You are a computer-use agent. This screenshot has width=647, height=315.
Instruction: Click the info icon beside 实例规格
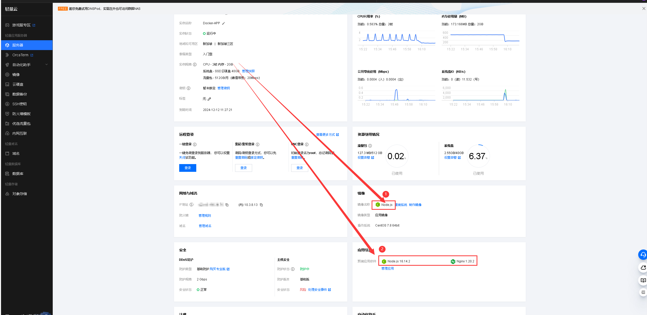click(x=195, y=64)
